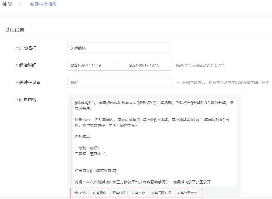Click inside the 活动名称 input showing 芝麻抽奖
Image resolution: width=272 pixels, height=199 pixels.
pyautogui.click(x=119, y=48)
